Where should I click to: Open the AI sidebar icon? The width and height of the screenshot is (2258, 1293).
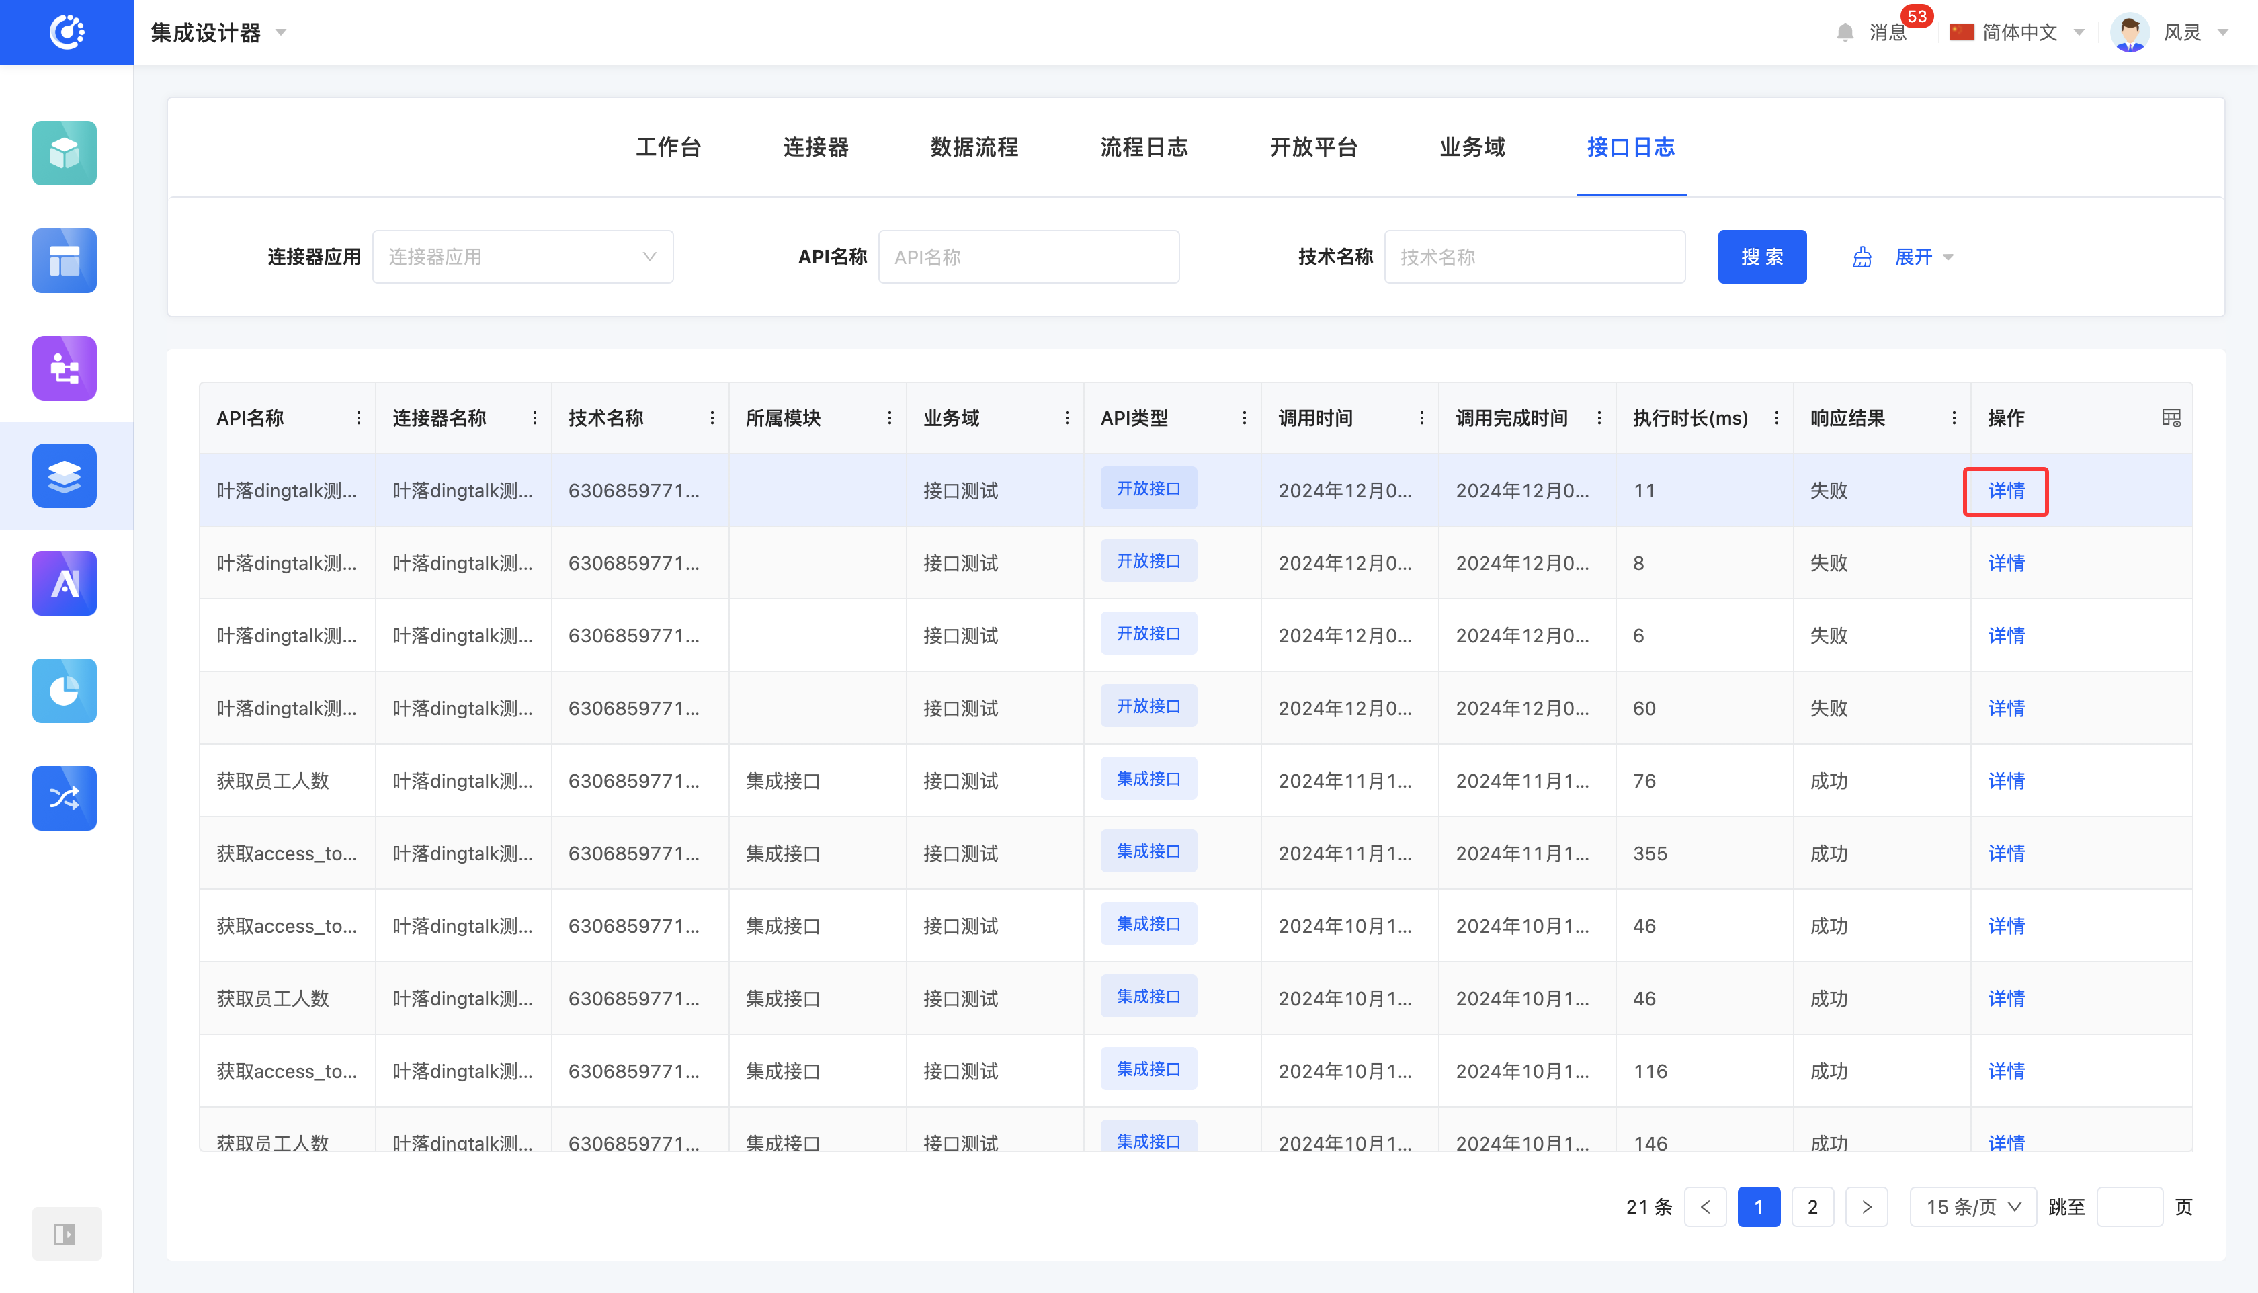click(64, 583)
